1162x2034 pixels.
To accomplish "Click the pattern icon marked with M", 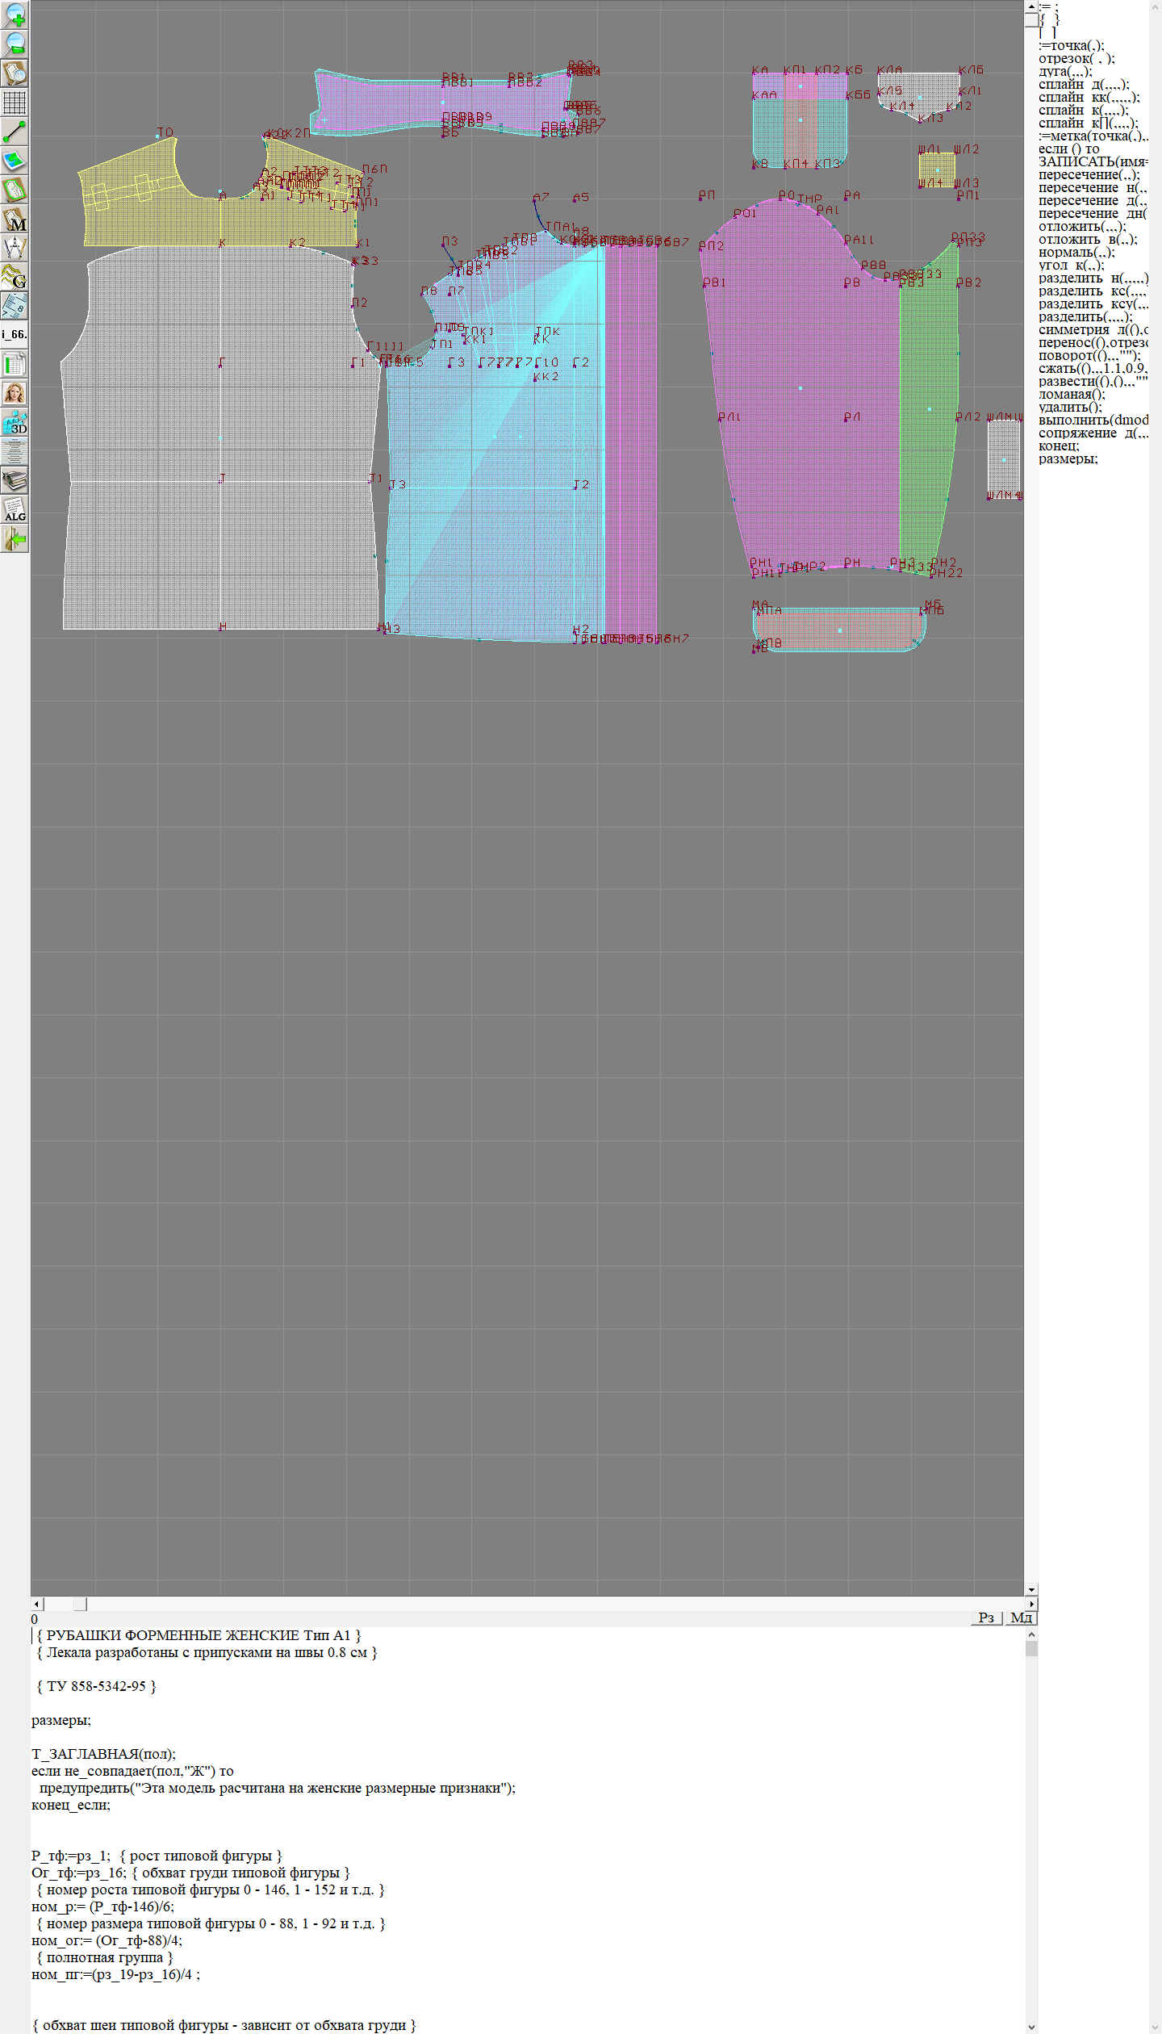I will coord(15,220).
